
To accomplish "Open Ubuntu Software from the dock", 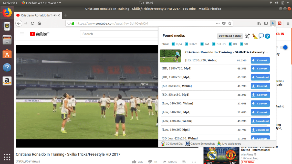I will (x=7, y=54).
